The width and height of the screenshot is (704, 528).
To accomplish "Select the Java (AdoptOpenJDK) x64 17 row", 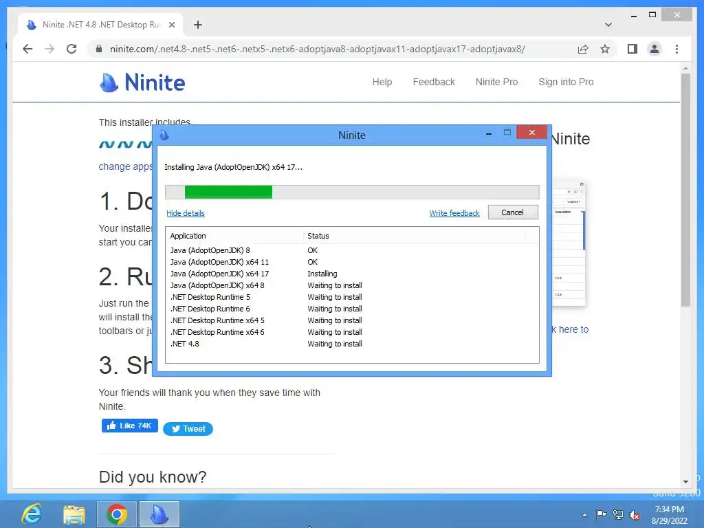I will 352,274.
